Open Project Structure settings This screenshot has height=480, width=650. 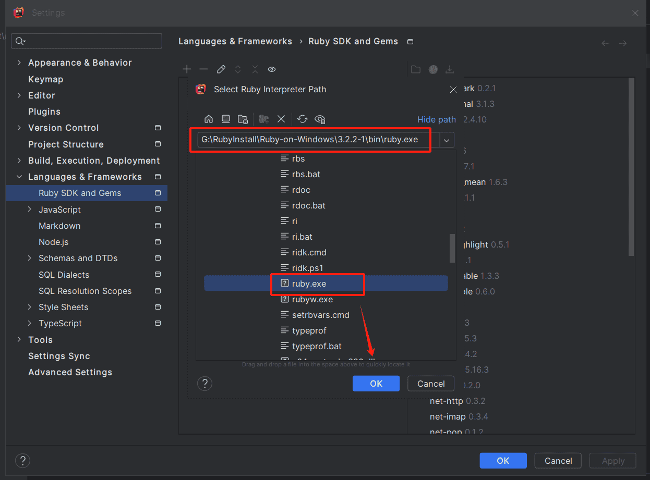pos(66,144)
